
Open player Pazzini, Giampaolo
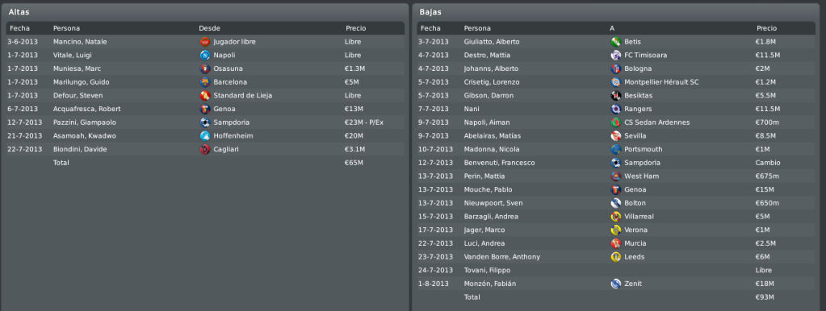84,122
